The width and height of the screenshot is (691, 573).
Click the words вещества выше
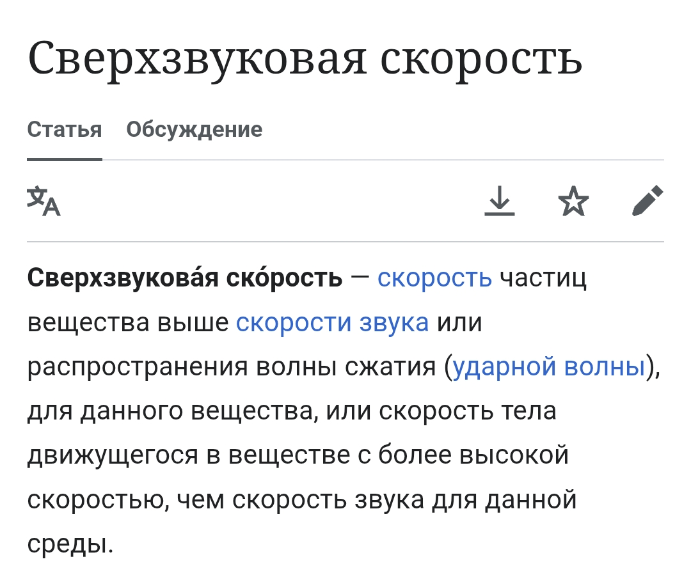[128, 323]
